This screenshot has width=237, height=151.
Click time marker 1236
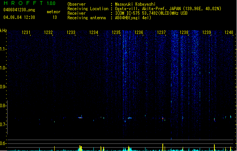click(139, 32)
